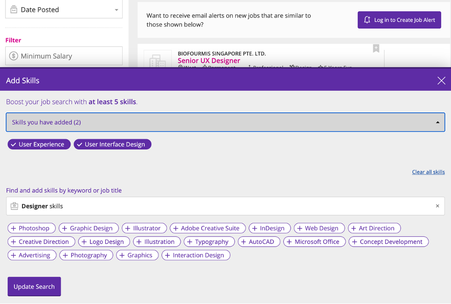Click the company logo placeholder thumbnail

coord(157,60)
